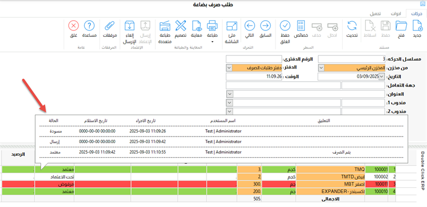Open the التاريخ date picker dropdown
This screenshot has height=207, width=427.
382,77
